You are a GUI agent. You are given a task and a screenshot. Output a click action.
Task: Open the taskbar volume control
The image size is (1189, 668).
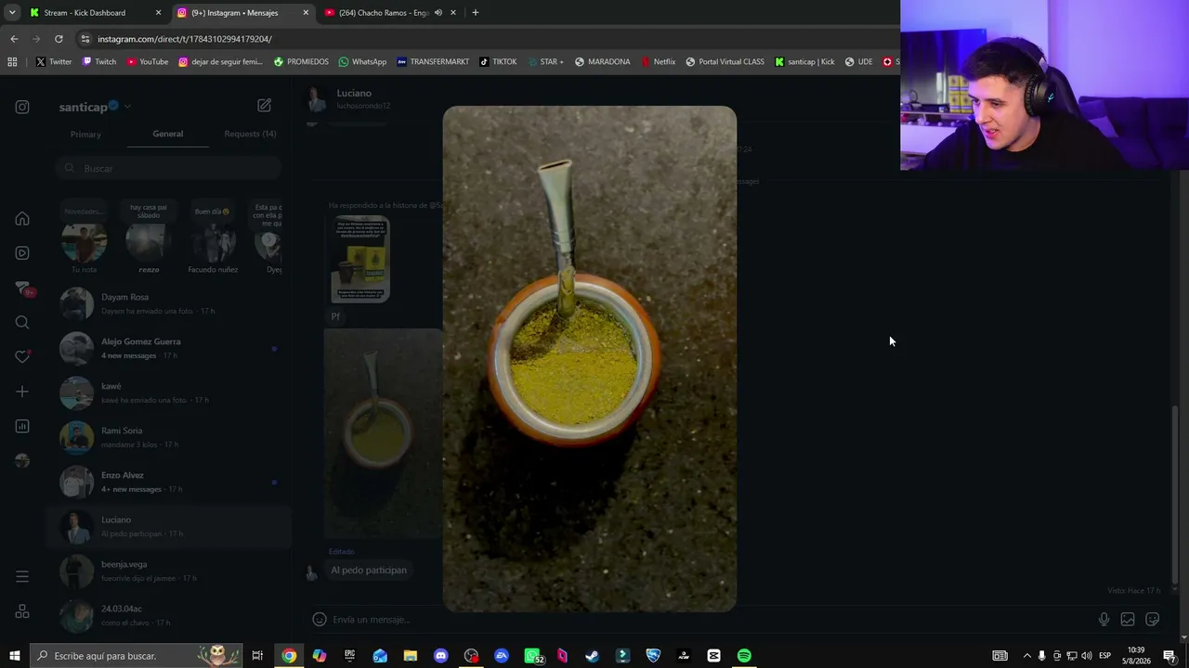coord(1087,656)
